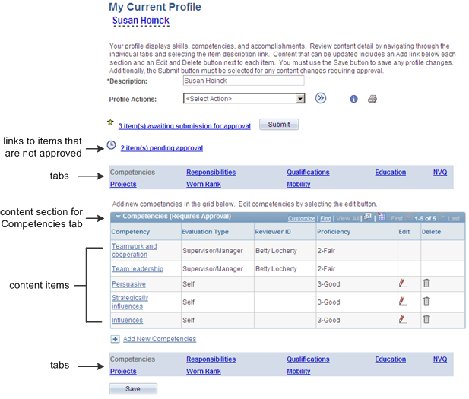
Task: Delete the Strategically influences row trash icon
Action: [426, 301]
